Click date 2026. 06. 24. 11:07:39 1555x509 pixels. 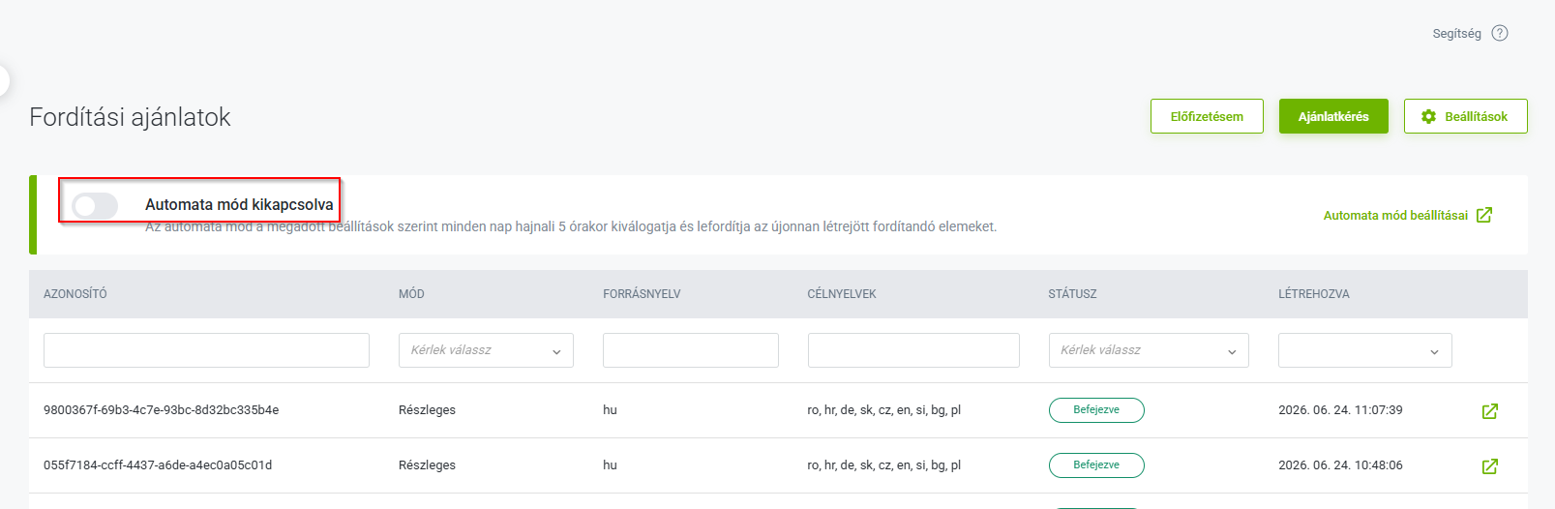point(1340,410)
